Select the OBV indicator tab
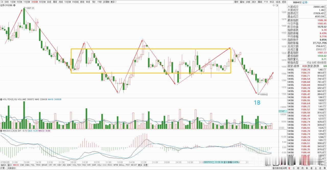 (x=60, y=165)
